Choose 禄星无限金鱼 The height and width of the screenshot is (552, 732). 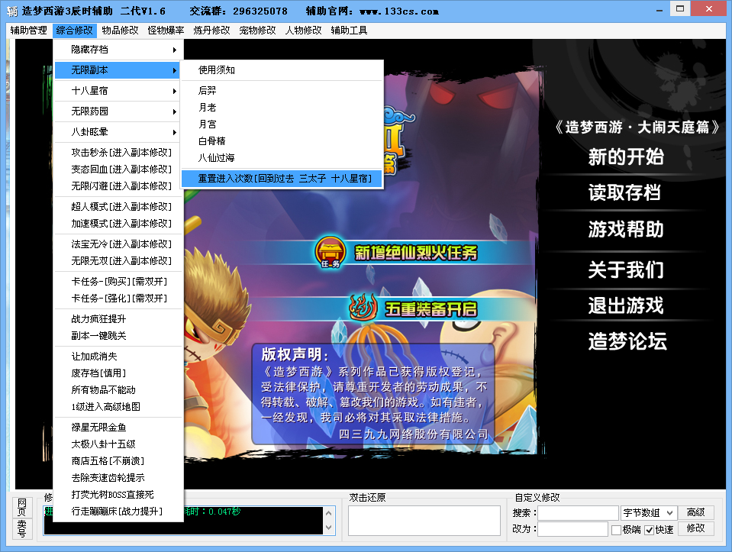118,427
